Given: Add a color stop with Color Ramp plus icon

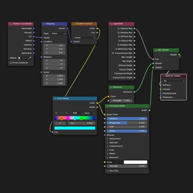Looking at the screenshot, I should click(x=56, y=113).
